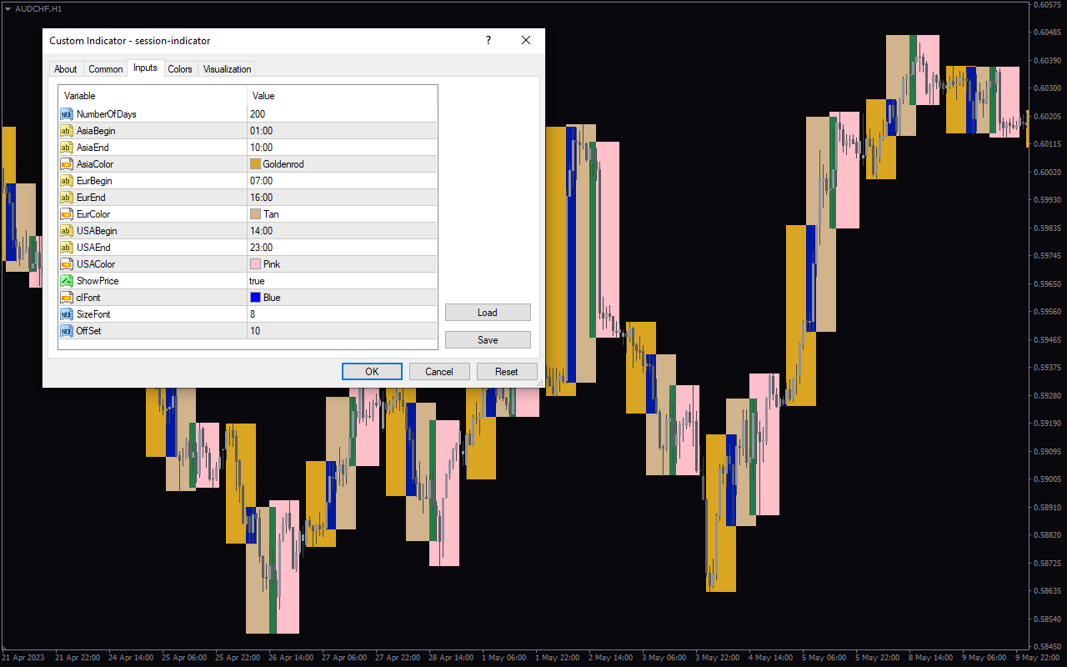Select the clFont variable name
This screenshot has width=1067, height=667.
(88, 298)
